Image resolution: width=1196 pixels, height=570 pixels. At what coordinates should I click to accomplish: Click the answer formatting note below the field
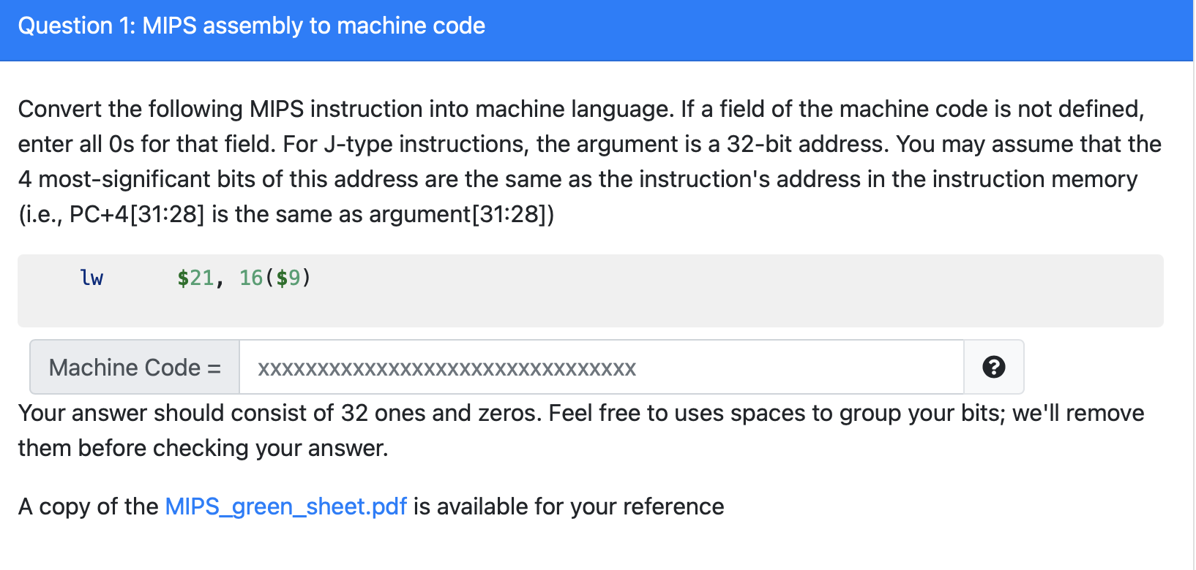pos(578,430)
